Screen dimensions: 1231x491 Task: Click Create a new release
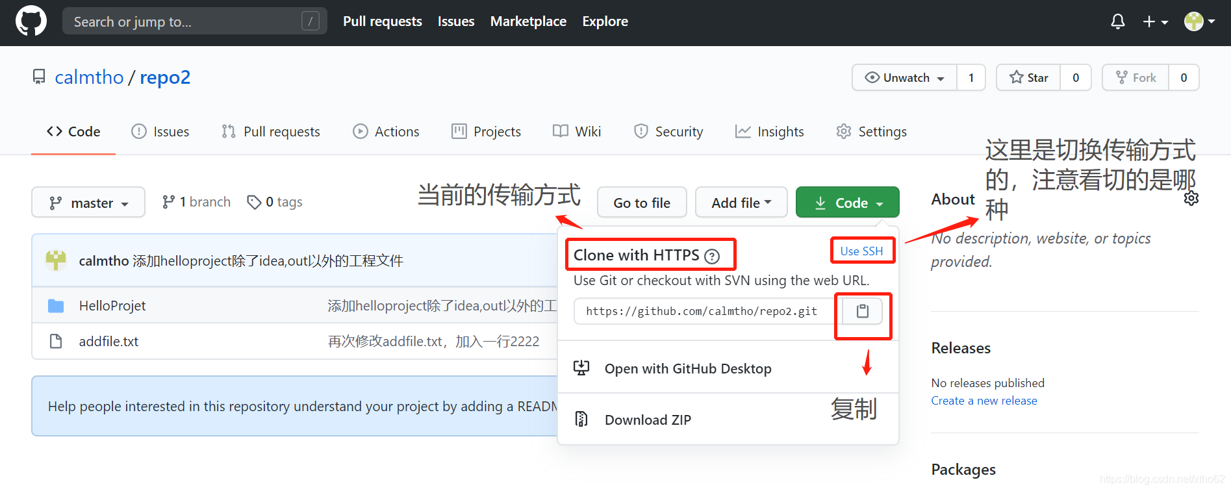984,401
